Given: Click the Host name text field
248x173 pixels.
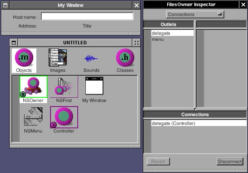Looking at the screenshot, I should 87,17.
